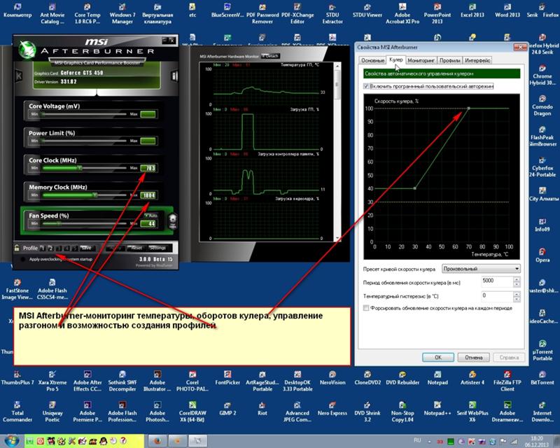This screenshot has width=560, height=448.
Task: Switch to the Мониторинг tab
Action: tap(421, 60)
